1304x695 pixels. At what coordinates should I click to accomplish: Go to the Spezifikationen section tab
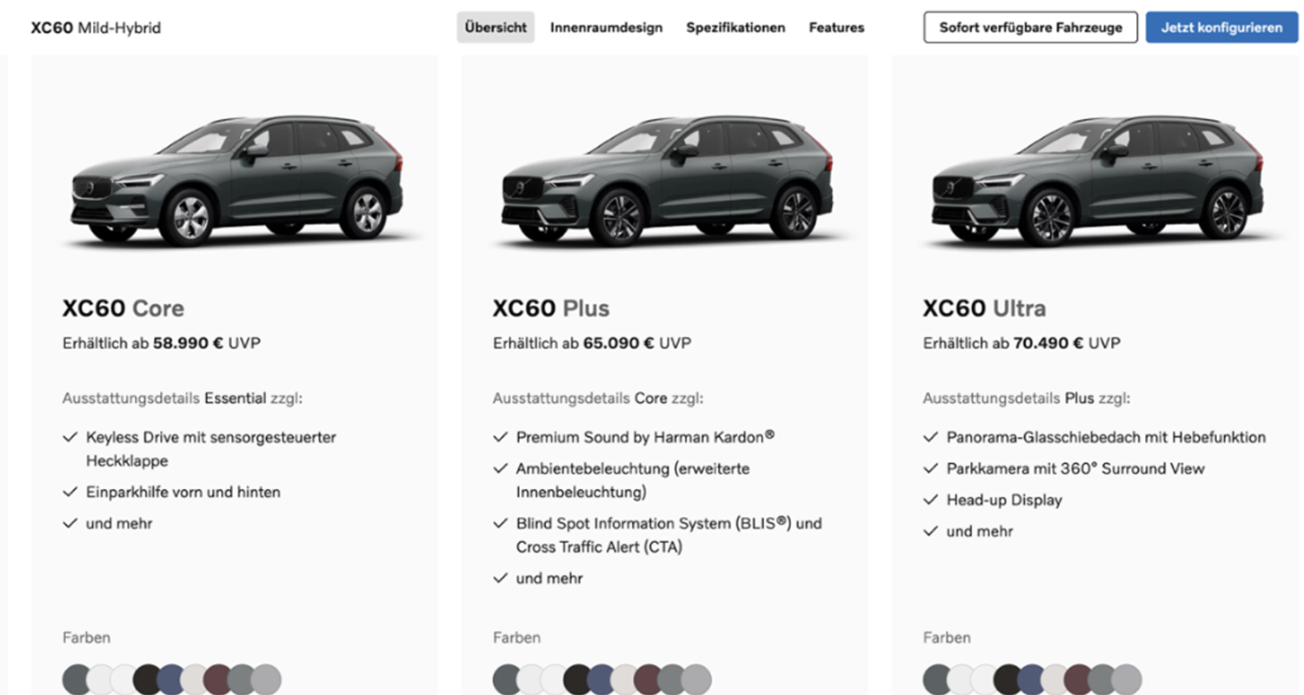click(735, 28)
